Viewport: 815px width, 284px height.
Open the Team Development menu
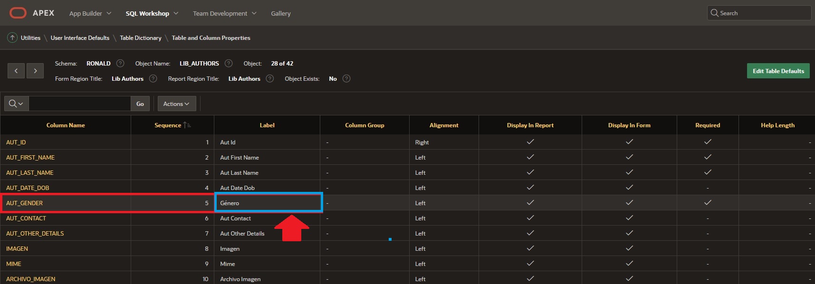(224, 13)
